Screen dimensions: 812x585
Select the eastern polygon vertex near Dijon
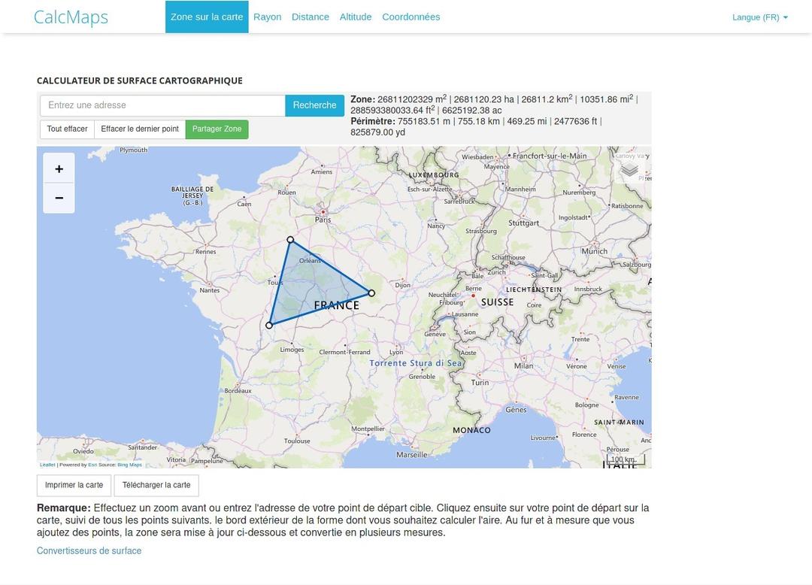pyautogui.click(x=371, y=293)
